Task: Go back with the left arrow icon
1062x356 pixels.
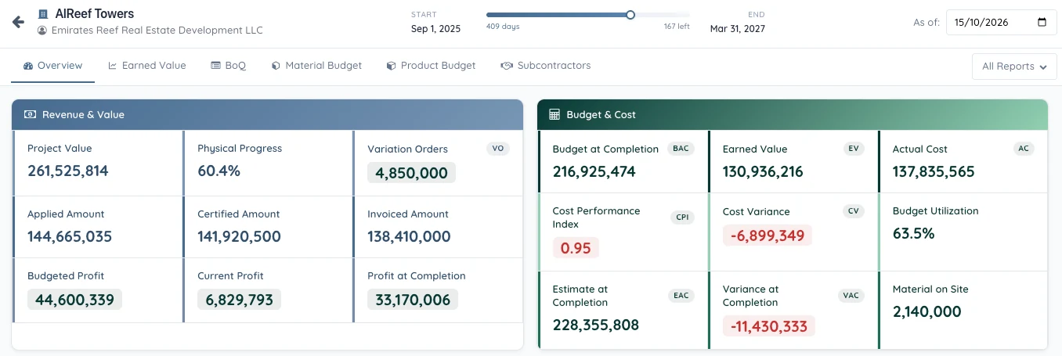Action: pyautogui.click(x=18, y=22)
